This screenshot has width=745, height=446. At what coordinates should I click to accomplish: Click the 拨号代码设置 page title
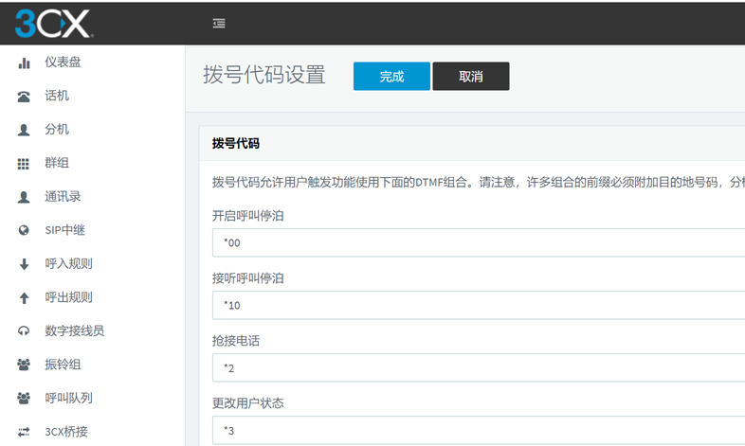[x=264, y=75]
